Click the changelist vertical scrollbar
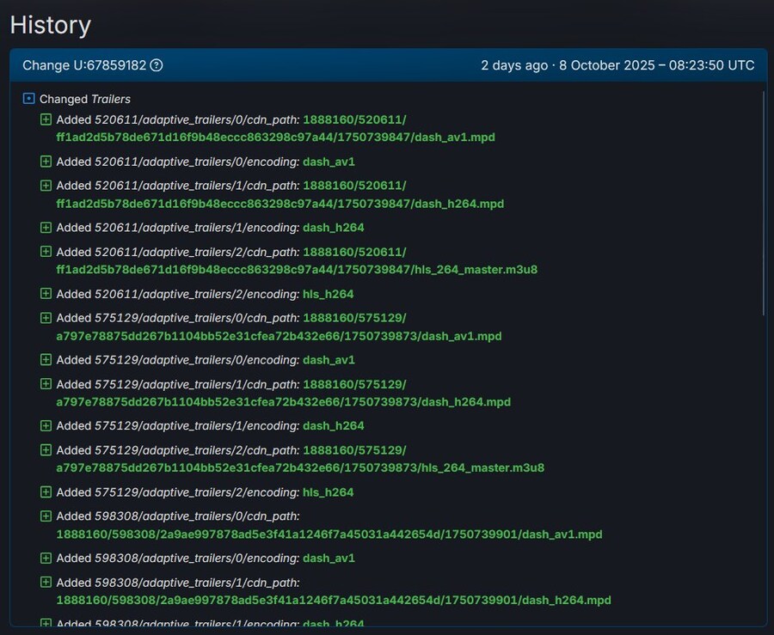 764,206
